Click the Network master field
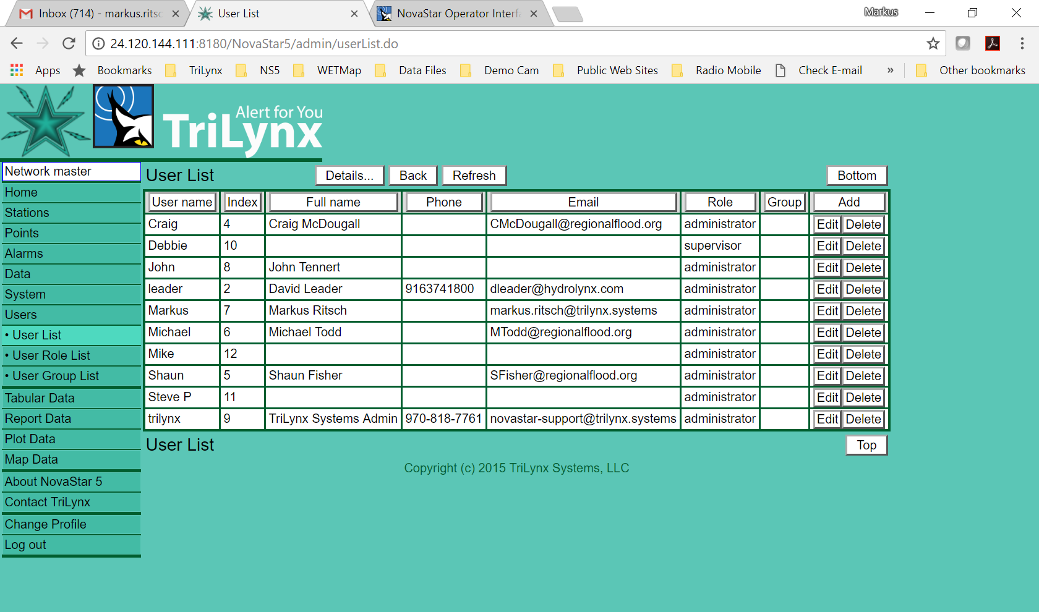The image size is (1039, 612). tap(71, 171)
